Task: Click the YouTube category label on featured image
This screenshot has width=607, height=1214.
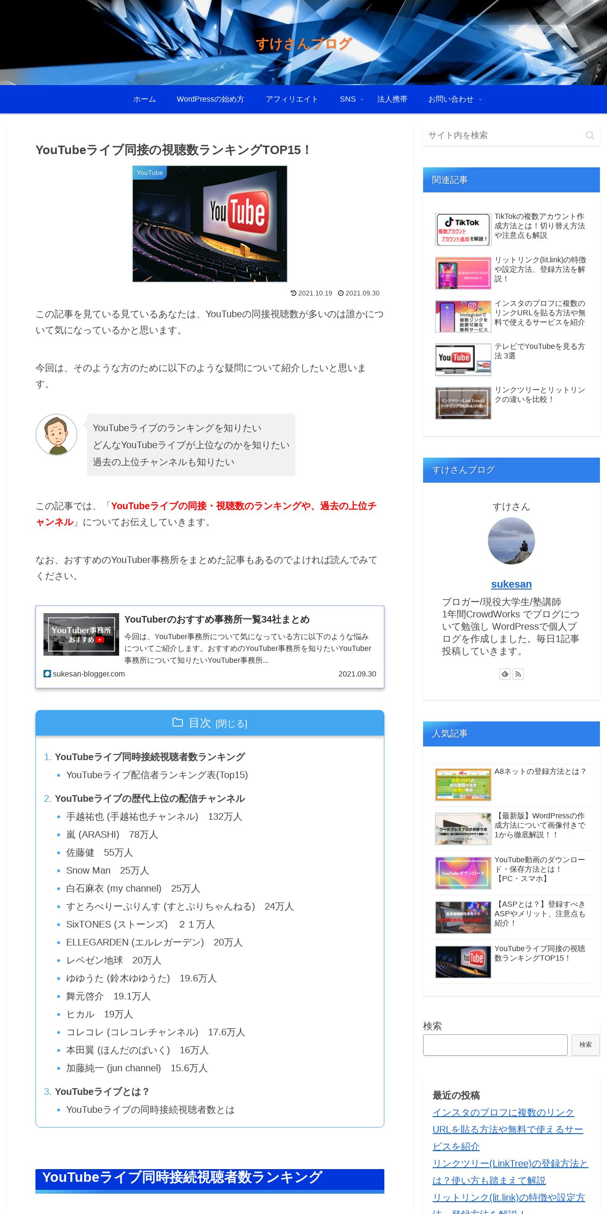Action: [150, 173]
